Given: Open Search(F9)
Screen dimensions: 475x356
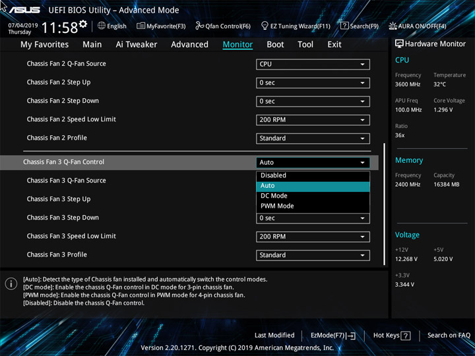Looking at the screenshot, I should [x=360, y=26].
